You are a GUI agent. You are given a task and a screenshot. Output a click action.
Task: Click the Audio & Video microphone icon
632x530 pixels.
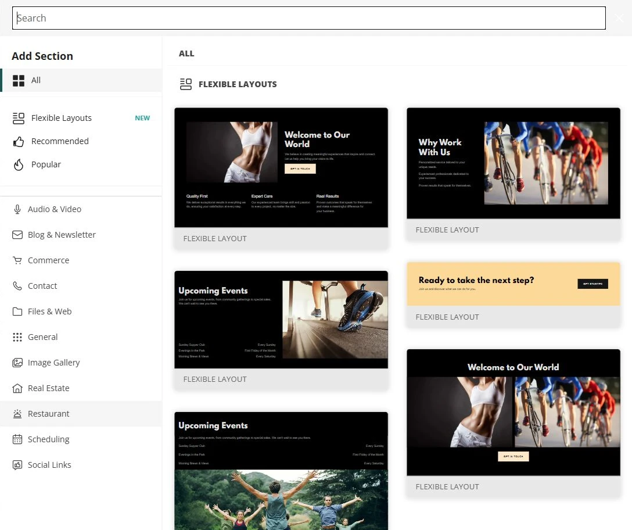(x=17, y=209)
